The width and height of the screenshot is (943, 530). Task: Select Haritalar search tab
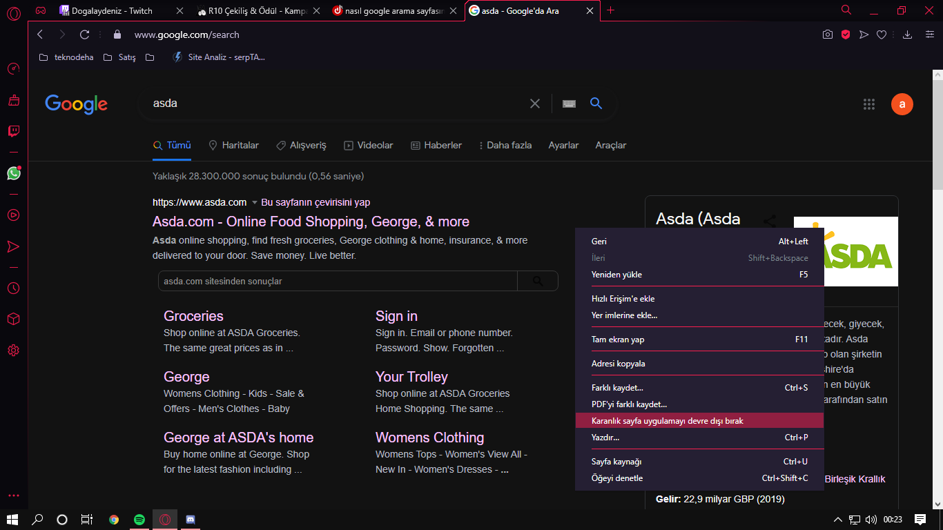pos(233,146)
